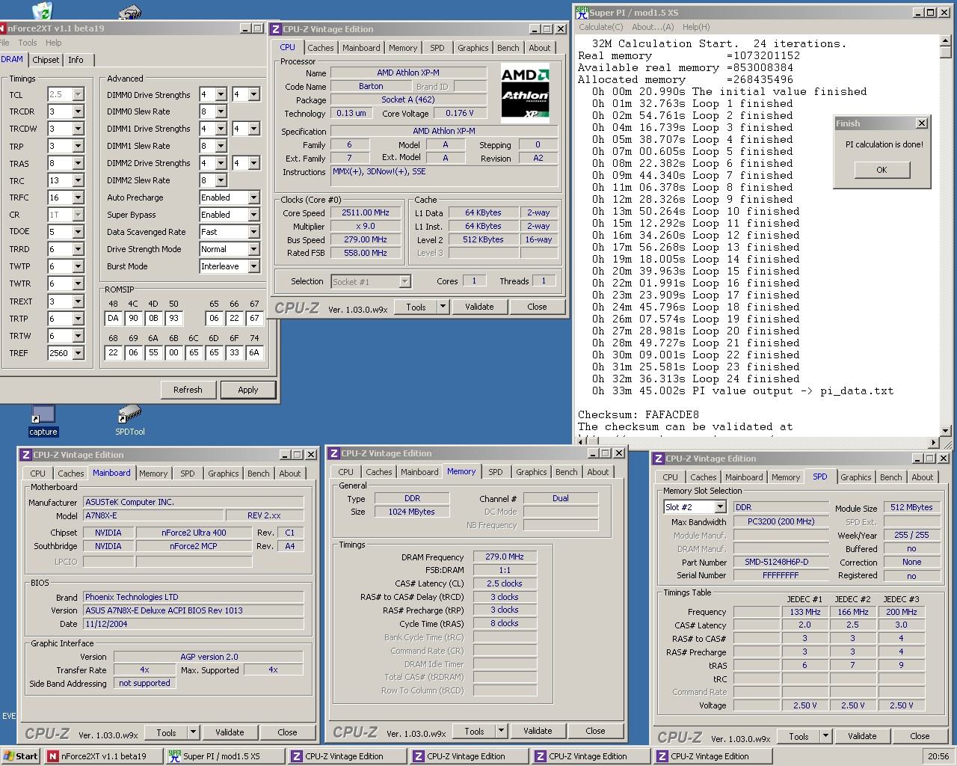The image size is (957, 766).
Task: Expand the TRCDR timing dropdown
Action: (x=78, y=112)
